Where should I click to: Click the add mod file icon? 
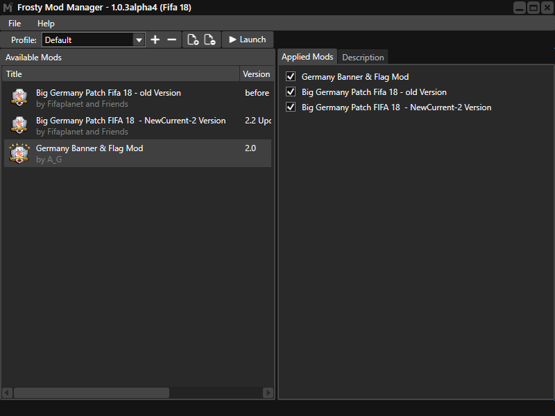click(193, 40)
